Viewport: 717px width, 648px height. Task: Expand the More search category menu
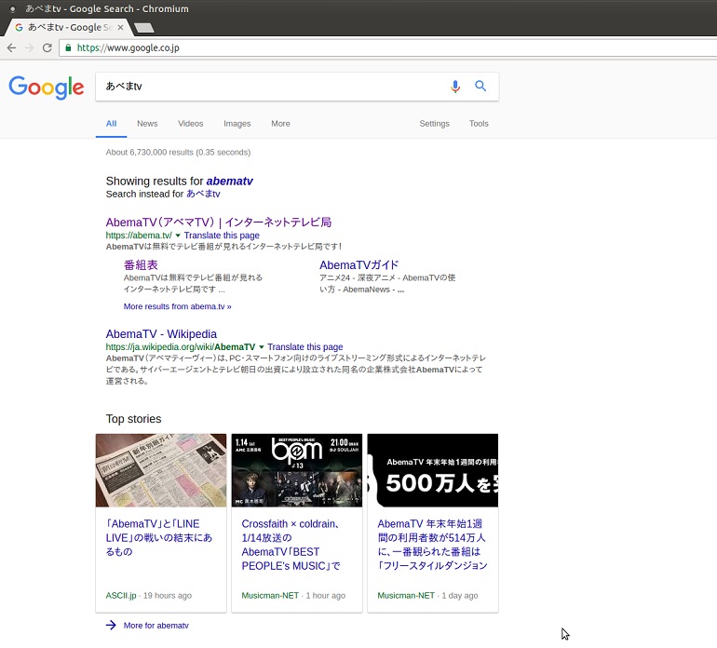coord(280,124)
